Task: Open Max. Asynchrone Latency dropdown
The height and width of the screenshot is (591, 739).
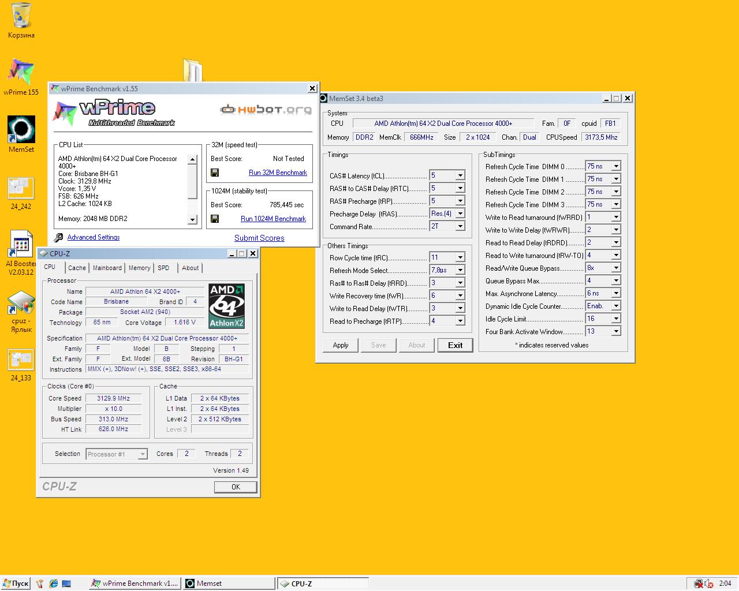Action: tap(616, 293)
